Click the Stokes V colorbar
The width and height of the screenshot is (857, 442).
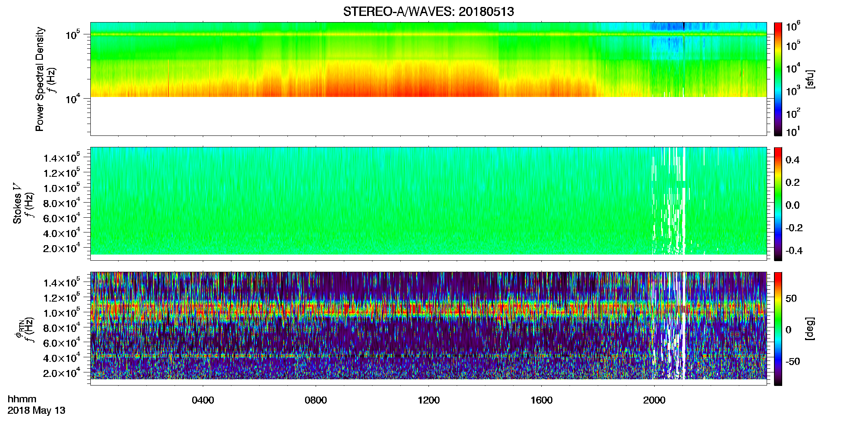tap(778, 204)
